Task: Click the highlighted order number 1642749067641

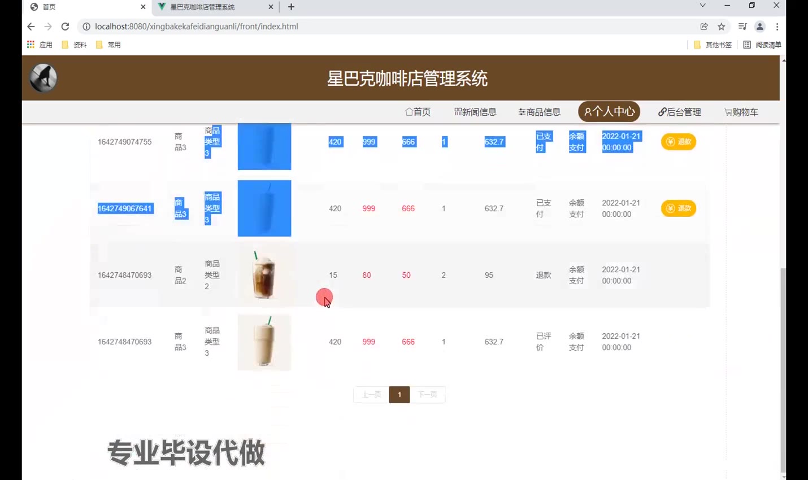Action: coord(124,208)
